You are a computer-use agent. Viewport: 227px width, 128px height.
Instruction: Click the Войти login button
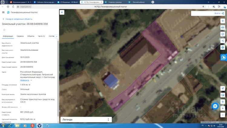point(219,13)
